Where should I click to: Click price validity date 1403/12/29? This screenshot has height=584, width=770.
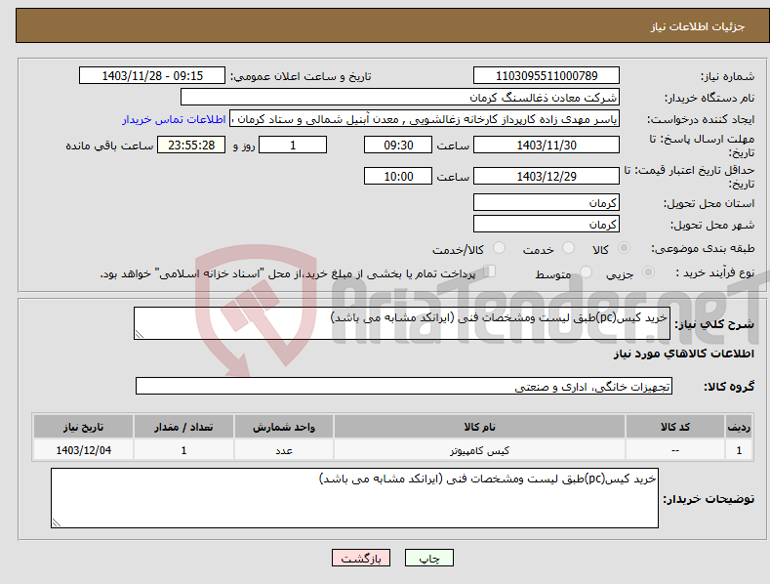[547, 176]
